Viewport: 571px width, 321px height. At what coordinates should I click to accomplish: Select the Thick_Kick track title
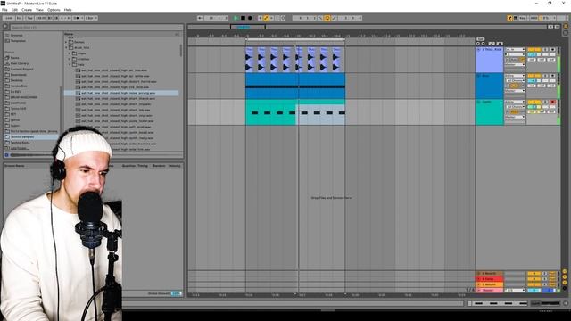(492, 50)
